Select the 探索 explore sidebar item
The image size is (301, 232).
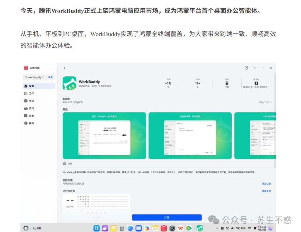39,86
